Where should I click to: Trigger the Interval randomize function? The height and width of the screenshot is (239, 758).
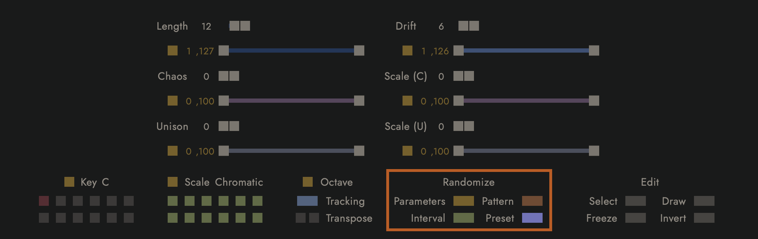(463, 218)
